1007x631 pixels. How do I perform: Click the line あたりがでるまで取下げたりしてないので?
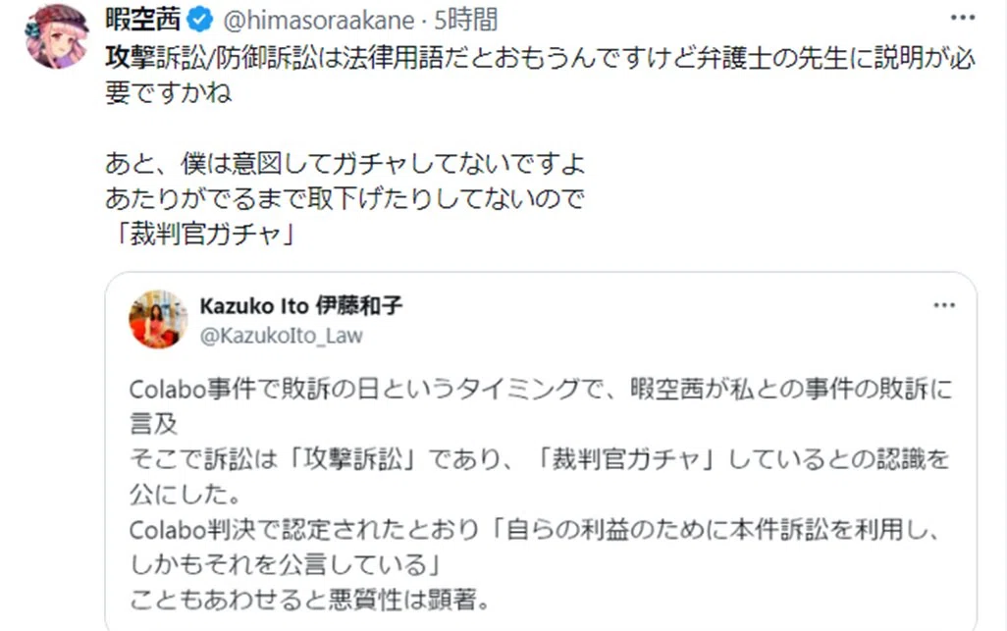(x=344, y=198)
